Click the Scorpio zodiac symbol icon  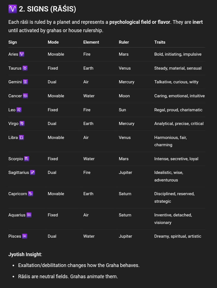coord(26,159)
